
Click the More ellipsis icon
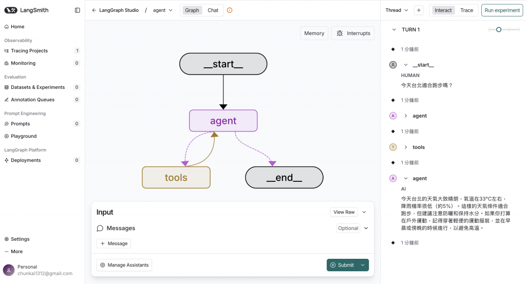point(6,252)
